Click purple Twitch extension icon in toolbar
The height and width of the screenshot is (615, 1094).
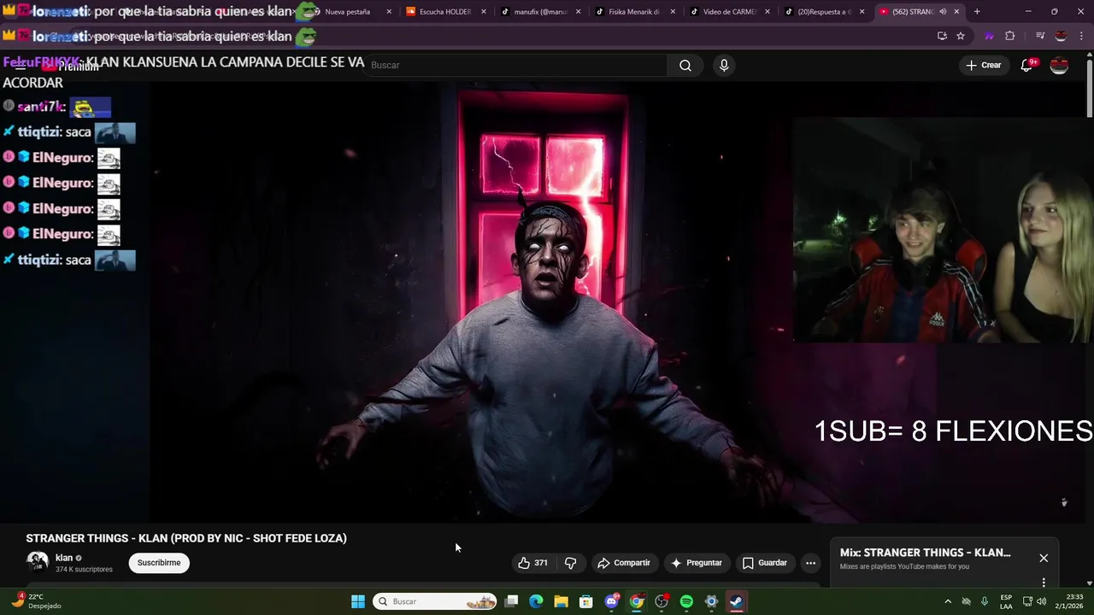(989, 36)
